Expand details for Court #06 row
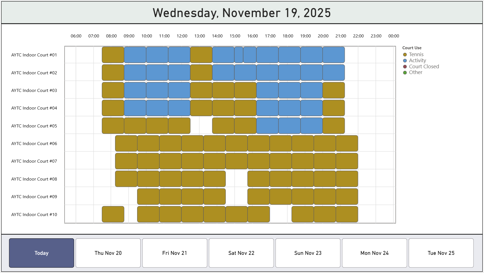The height and width of the screenshot is (273, 484). click(34, 143)
